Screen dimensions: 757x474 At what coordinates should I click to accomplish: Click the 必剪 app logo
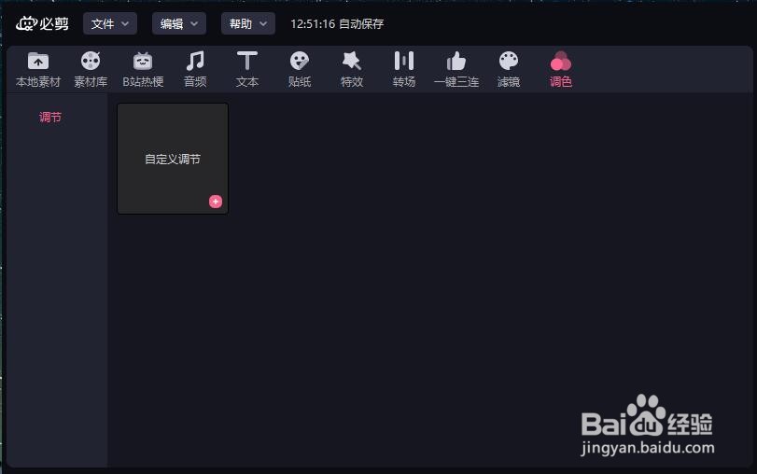42,23
